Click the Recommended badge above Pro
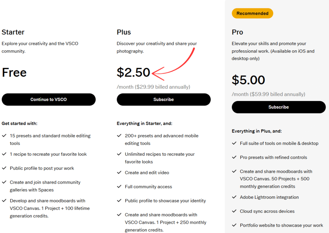Image resolution: width=329 pixels, height=233 pixels. 252,13
